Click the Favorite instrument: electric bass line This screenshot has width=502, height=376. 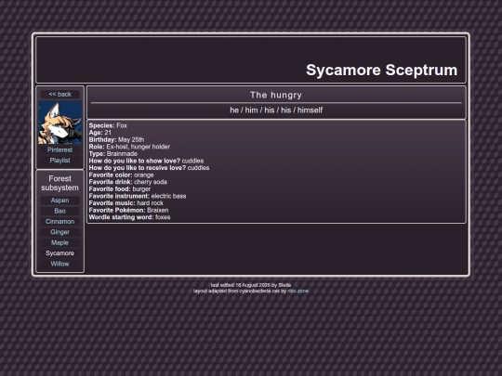(x=138, y=196)
